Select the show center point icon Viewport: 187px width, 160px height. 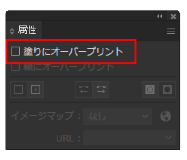point(35,90)
